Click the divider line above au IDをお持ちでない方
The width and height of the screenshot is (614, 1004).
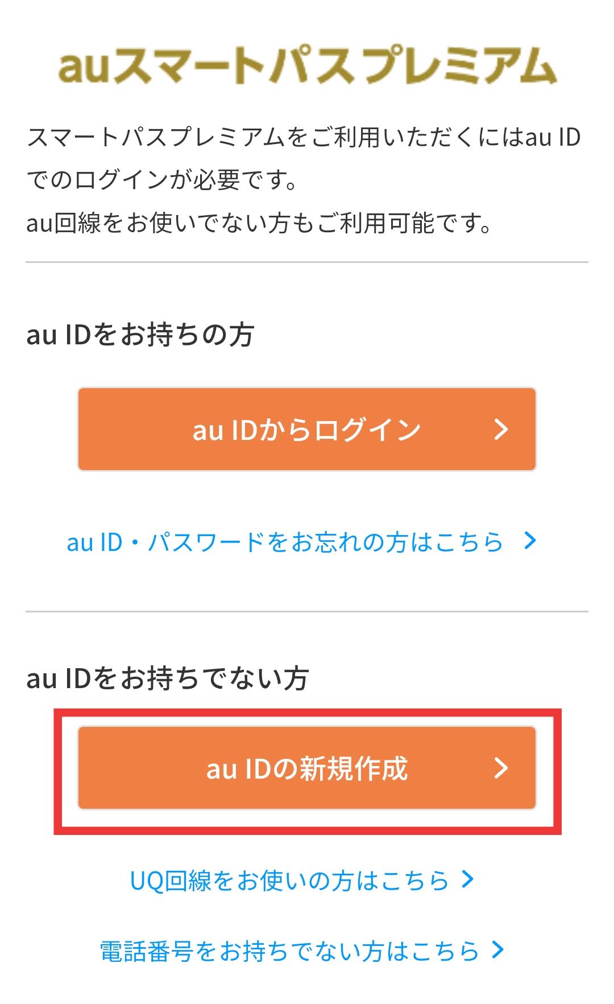tap(307, 612)
